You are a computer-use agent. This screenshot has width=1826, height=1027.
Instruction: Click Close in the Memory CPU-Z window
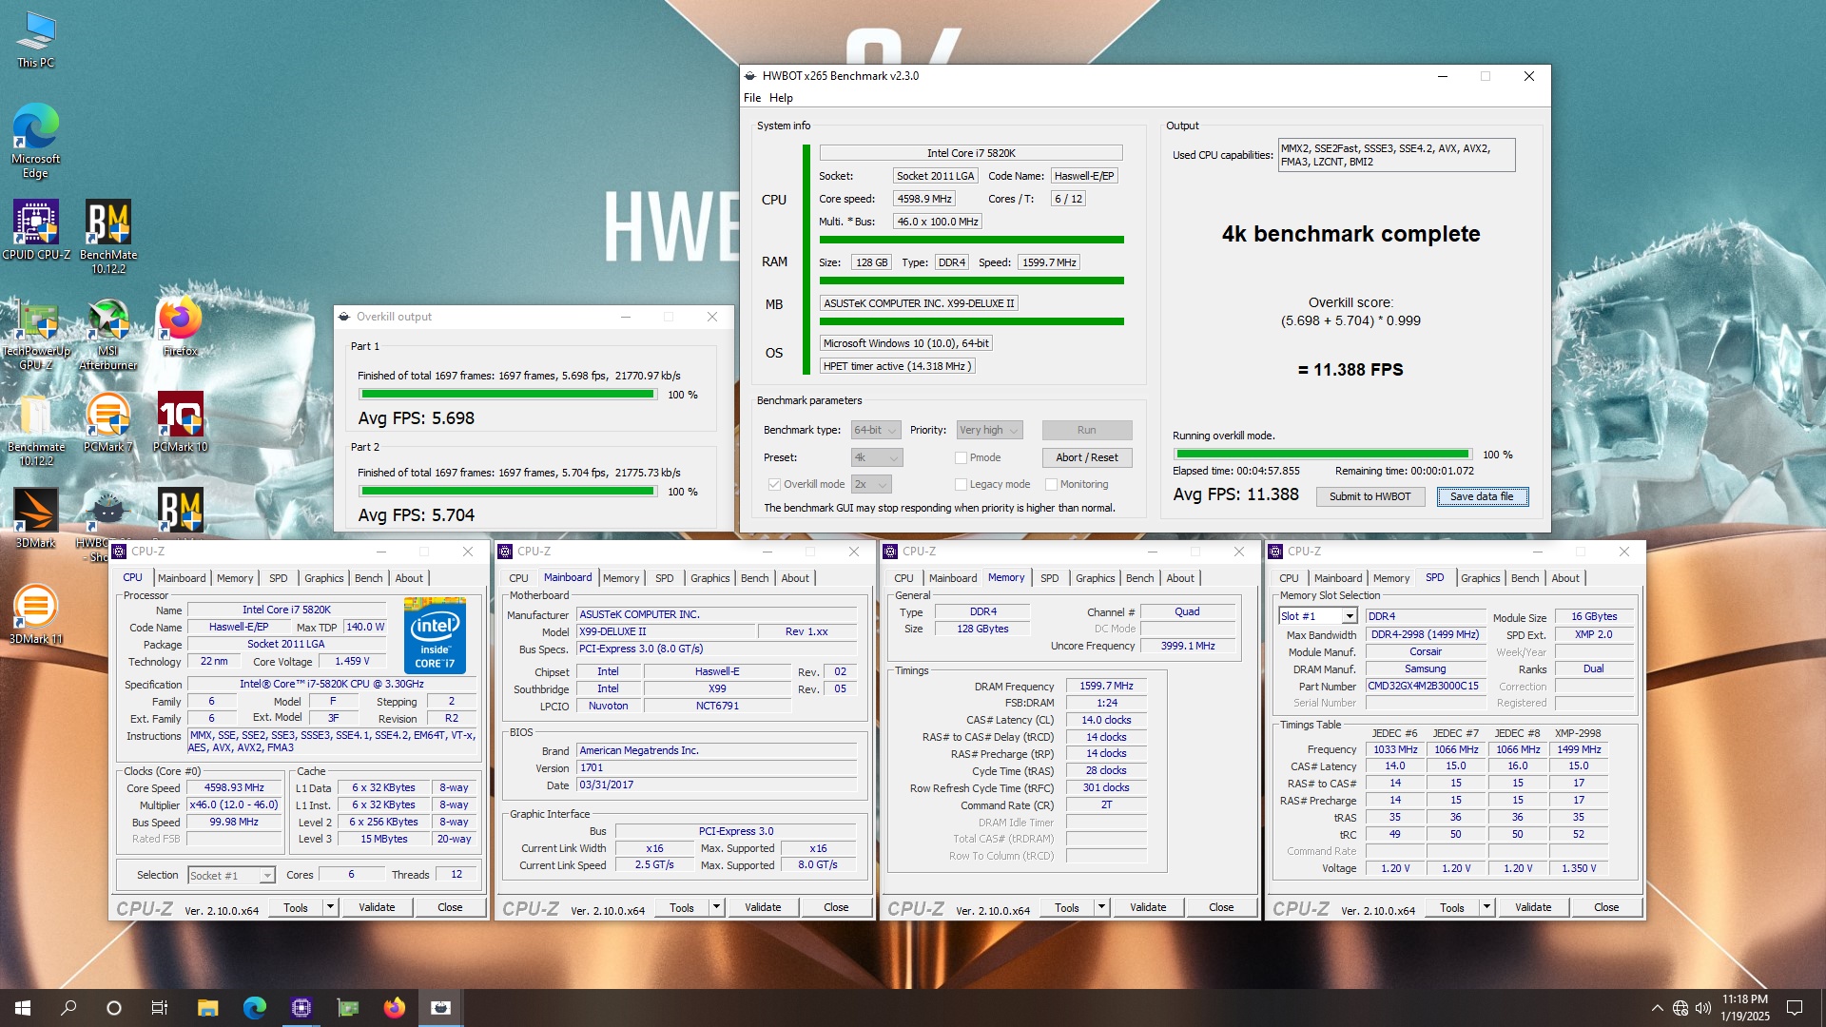click(x=1221, y=907)
